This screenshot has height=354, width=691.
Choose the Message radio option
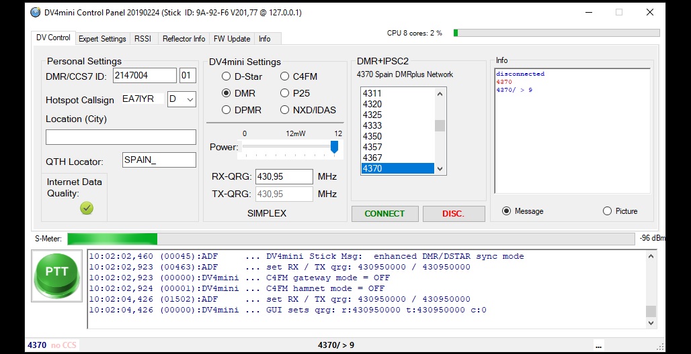pyautogui.click(x=506, y=211)
